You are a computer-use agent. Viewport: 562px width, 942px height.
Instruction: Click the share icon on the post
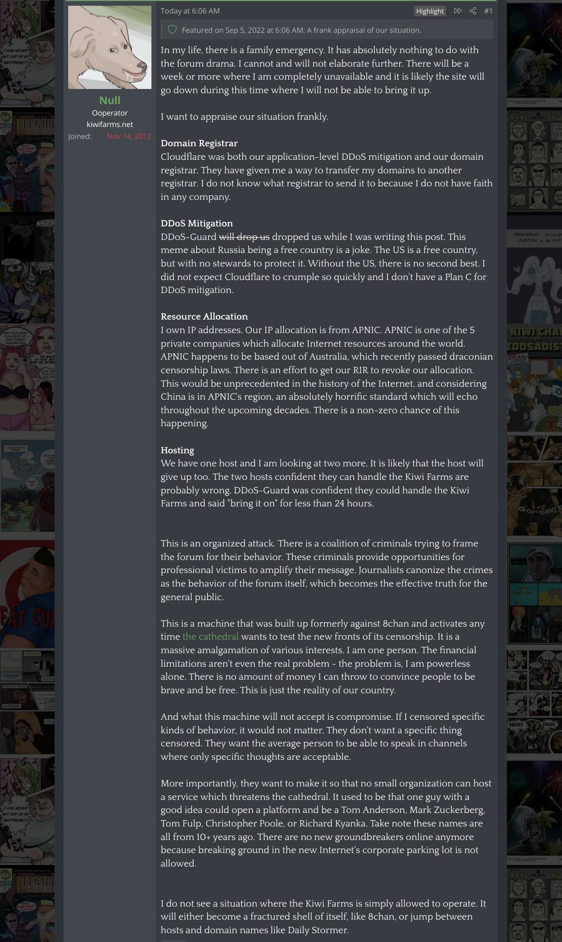pyautogui.click(x=473, y=11)
